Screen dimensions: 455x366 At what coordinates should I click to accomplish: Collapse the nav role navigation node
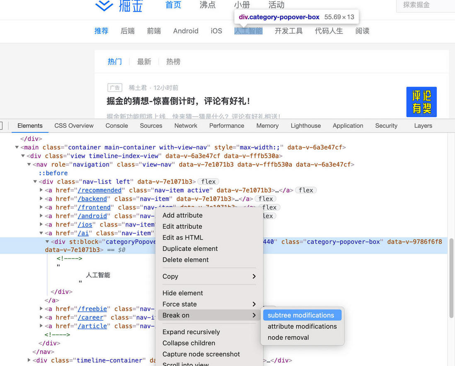[x=29, y=165]
